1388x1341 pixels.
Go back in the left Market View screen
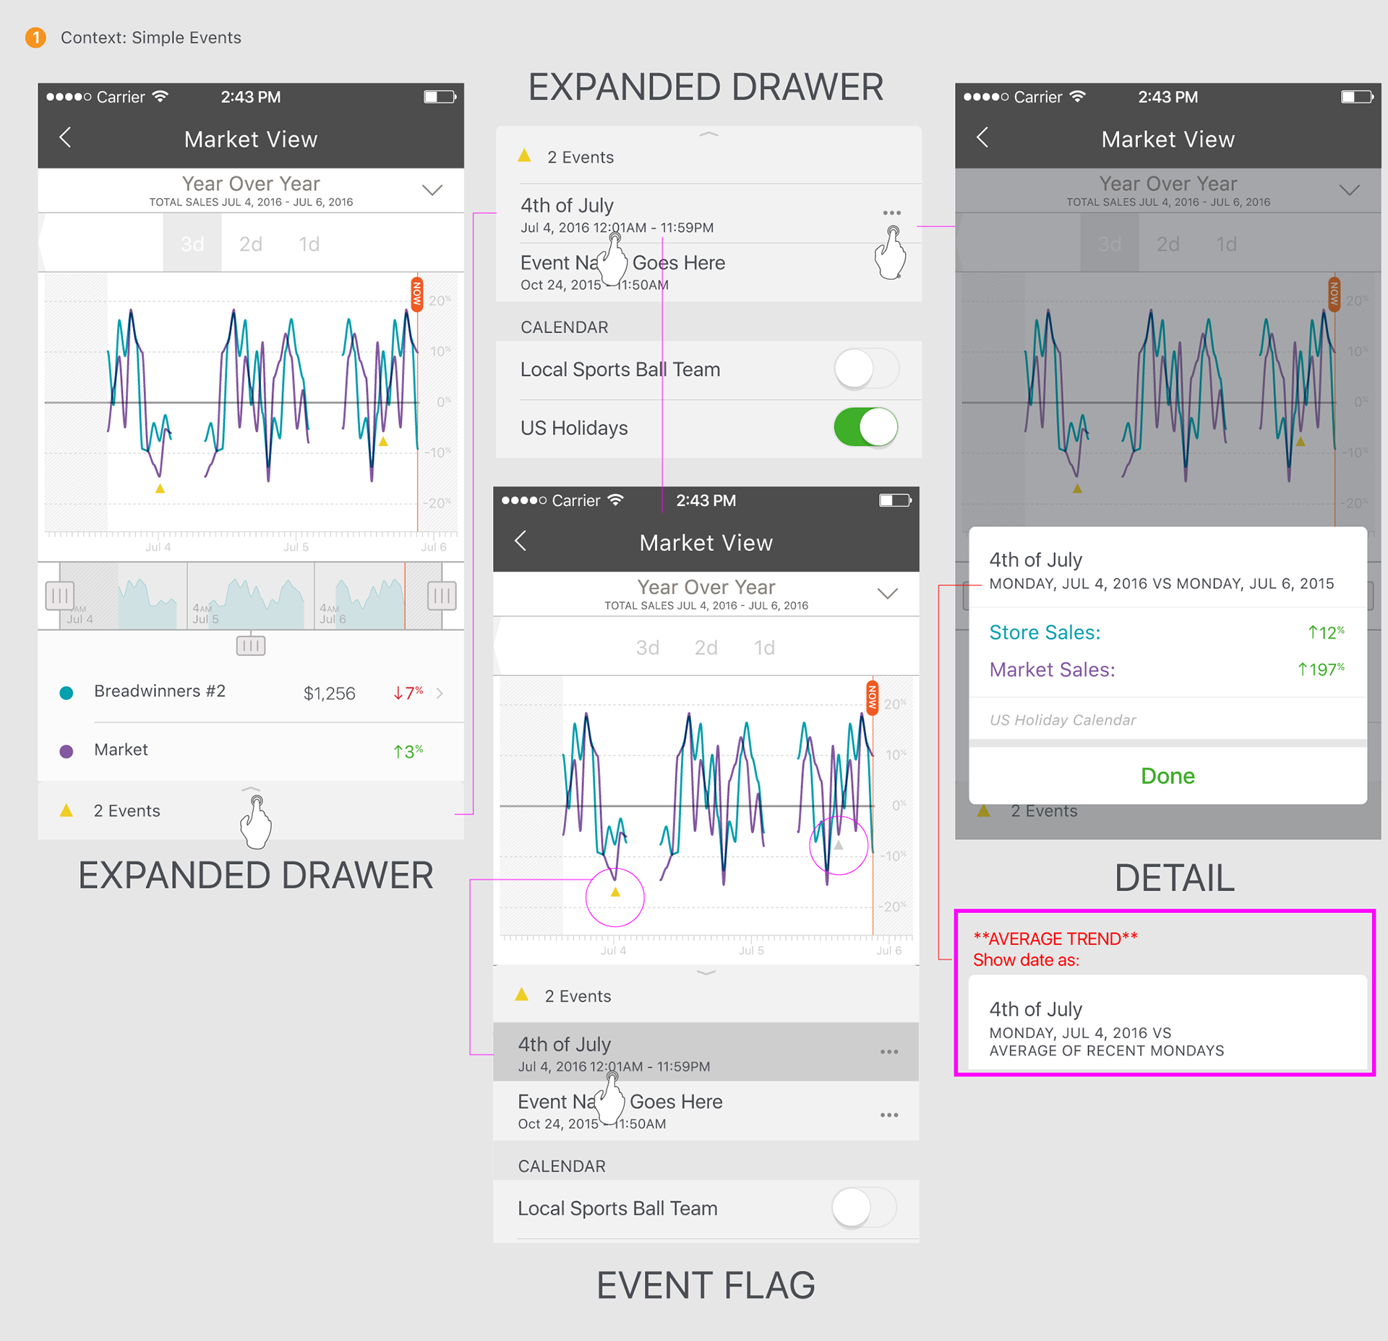click(65, 137)
